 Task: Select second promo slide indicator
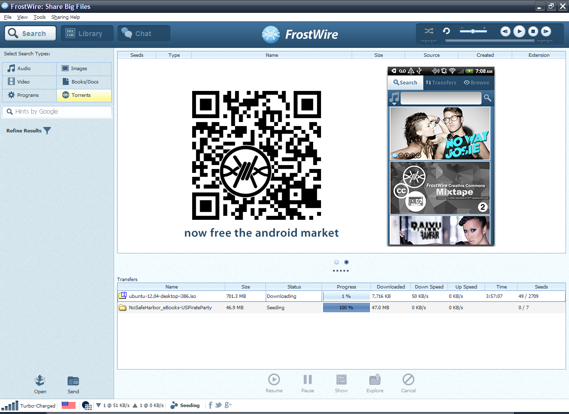(x=346, y=262)
